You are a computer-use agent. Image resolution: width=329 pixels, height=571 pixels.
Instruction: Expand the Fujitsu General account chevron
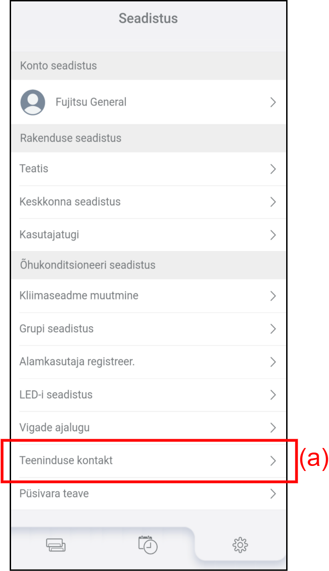tap(273, 102)
